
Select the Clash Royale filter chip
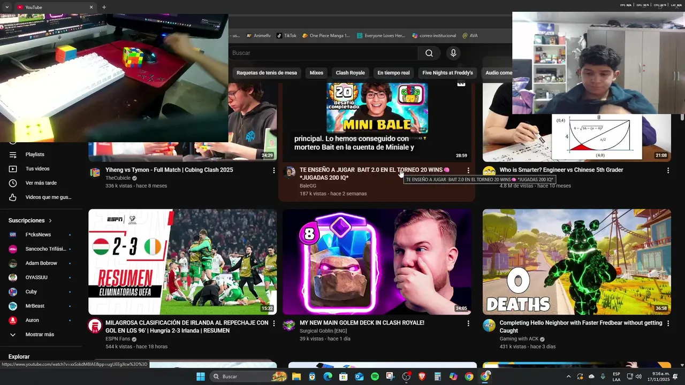350,73
